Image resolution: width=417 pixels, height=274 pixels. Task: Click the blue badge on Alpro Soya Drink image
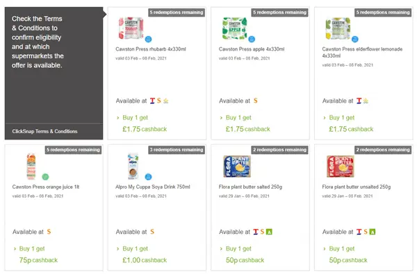pyautogui.click(x=149, y=177)
